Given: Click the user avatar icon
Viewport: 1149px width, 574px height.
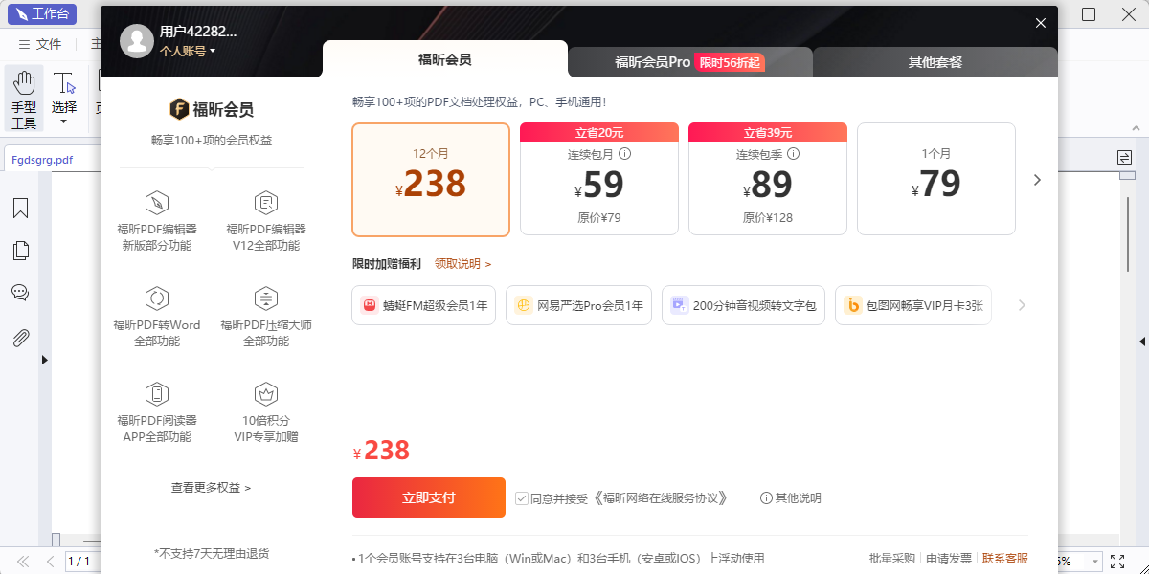Looking at the screenshot, I should [137, 41].
